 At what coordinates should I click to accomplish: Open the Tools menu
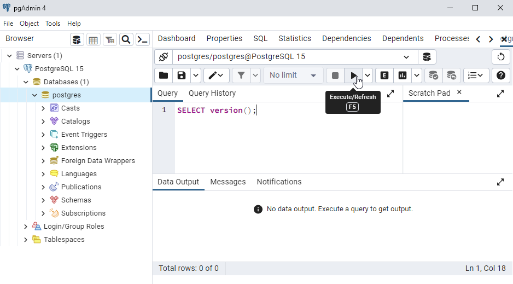point(53,24)
